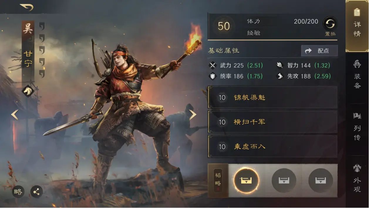Click the 配点 allocate points button

pos(319,51)
